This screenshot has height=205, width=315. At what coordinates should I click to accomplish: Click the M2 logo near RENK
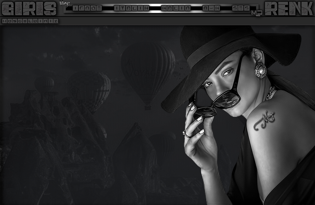pyautogui.click(x=256, y=13)
